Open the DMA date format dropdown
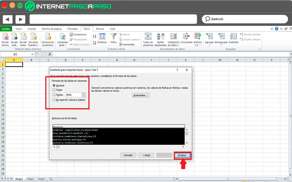The width and height of the screenshot is (292, 182). (84, 95)
